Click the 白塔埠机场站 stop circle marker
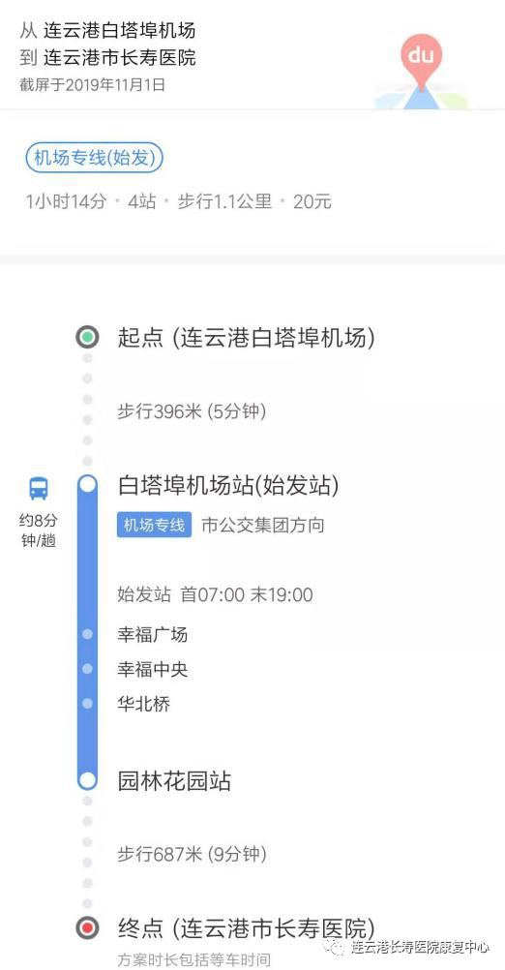The width and height of the screenshot is (505, 970). 88,484
